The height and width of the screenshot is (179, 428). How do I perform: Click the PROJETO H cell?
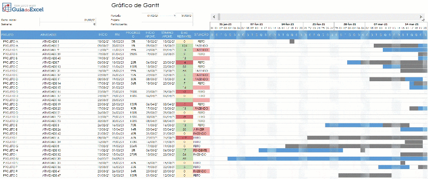pyautogui.click(x=10, y=150)
